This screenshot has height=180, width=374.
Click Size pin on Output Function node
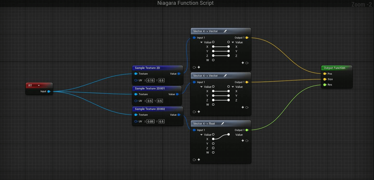point(325,79)
